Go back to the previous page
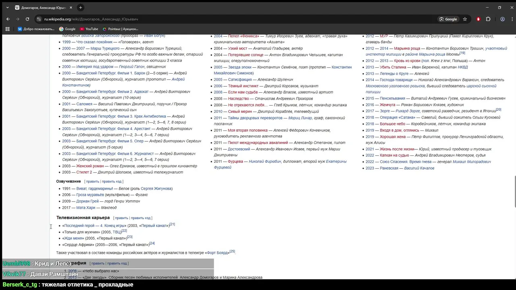This screenshot has width=516, height=290. (x=8, y=19)
